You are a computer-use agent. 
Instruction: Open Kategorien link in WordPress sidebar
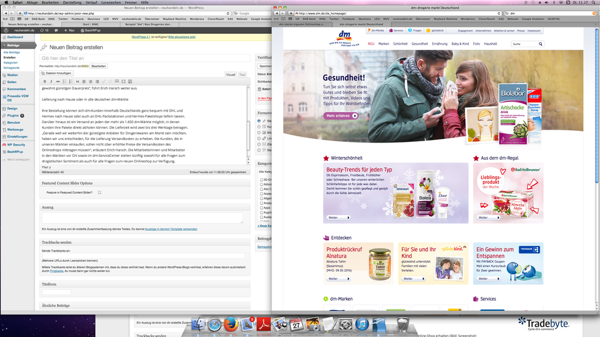point(11,62)
